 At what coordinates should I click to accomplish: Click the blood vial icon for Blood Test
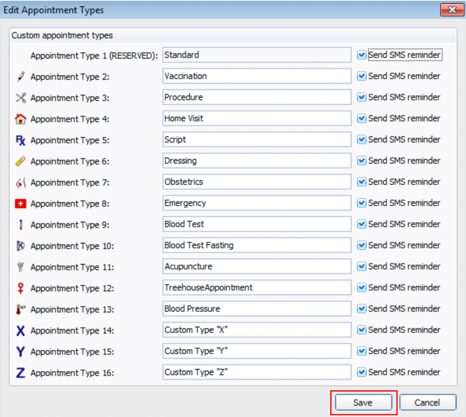tap(21, 225)
